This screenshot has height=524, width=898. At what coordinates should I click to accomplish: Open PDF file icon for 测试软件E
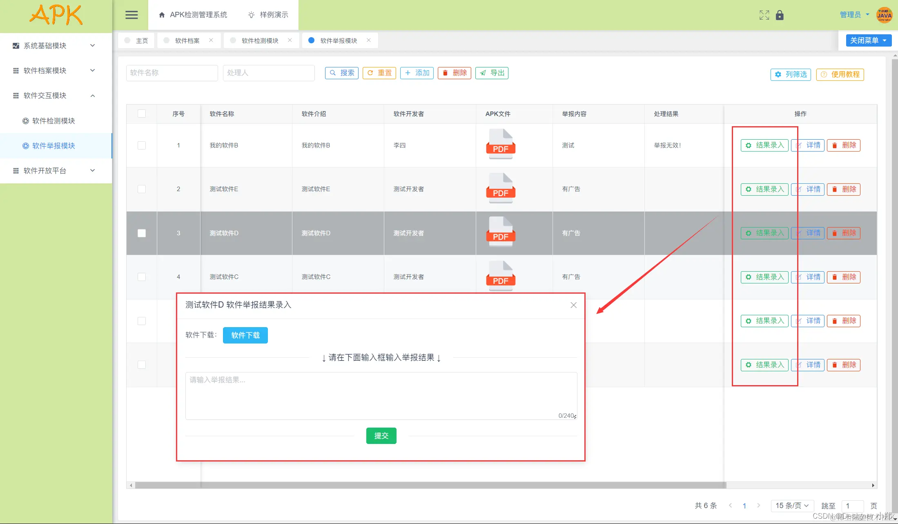(501, 188)
